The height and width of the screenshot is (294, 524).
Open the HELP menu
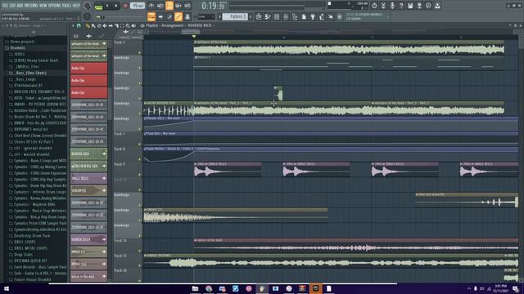point(76,6)
